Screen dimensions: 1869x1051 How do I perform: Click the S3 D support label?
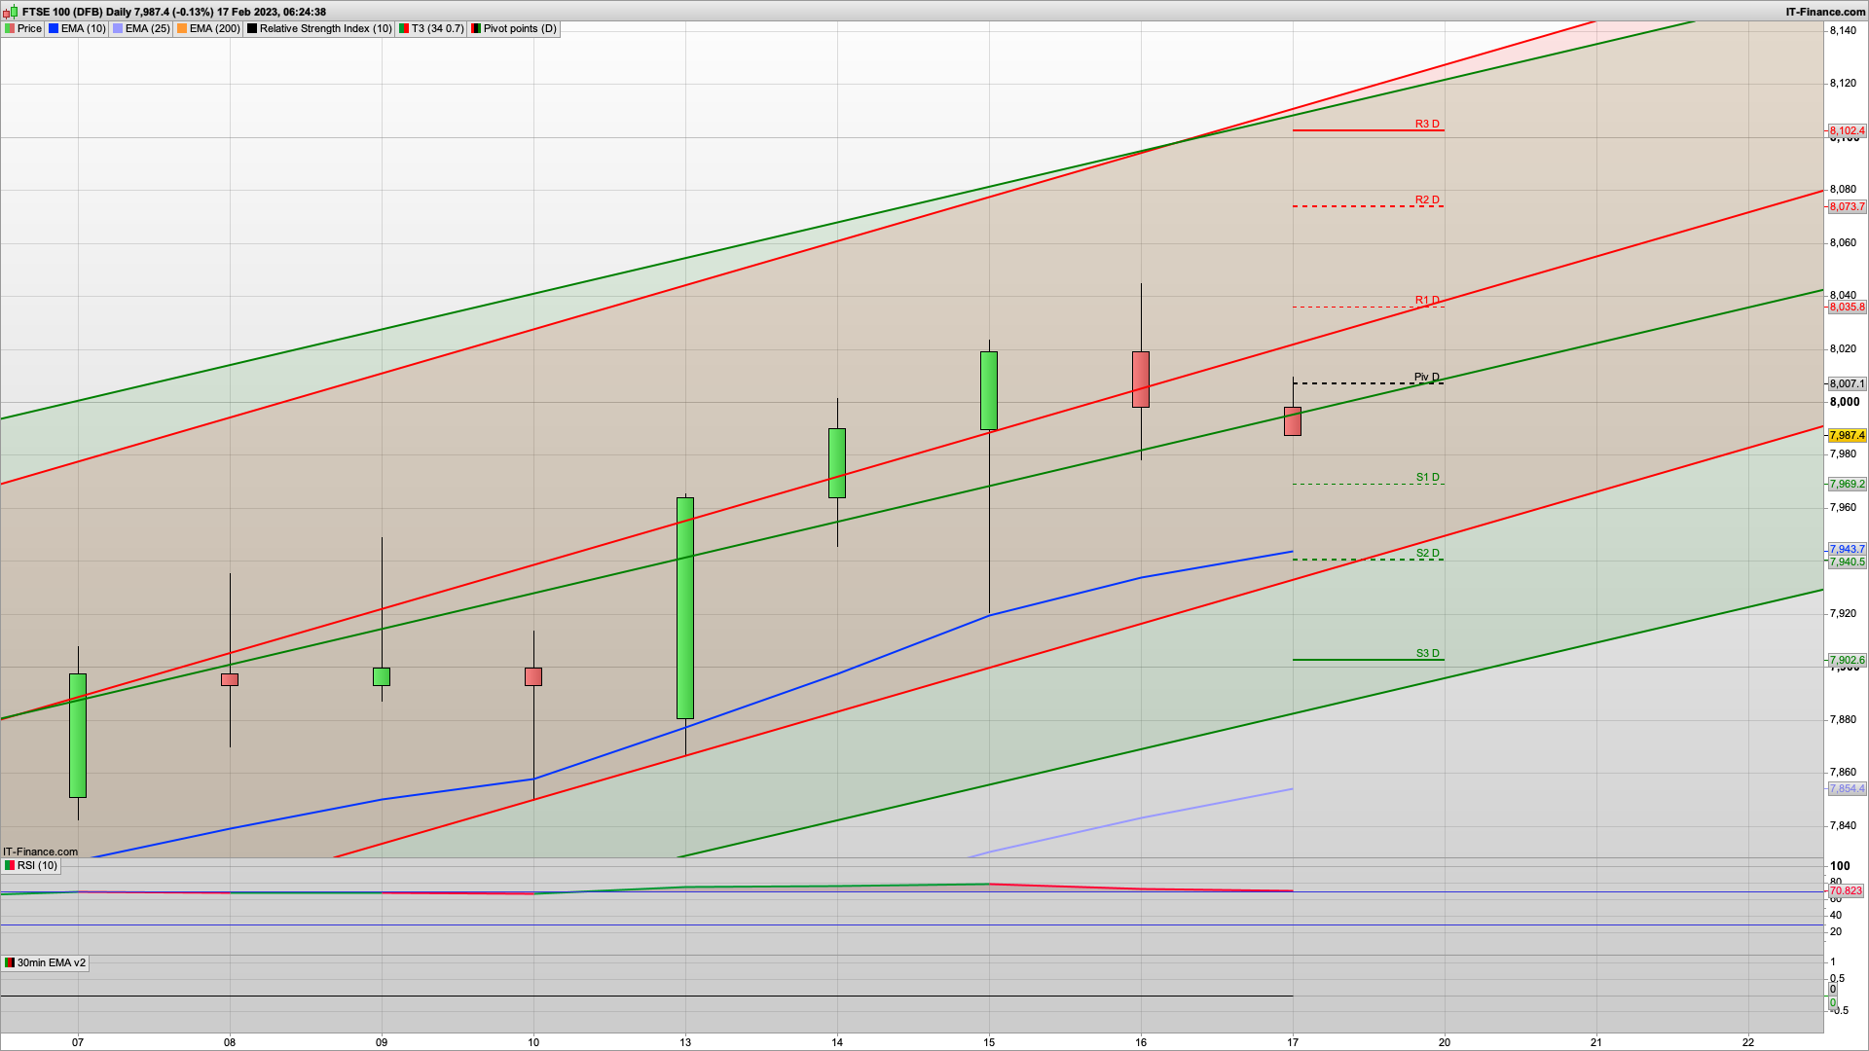pos(1426,654)
